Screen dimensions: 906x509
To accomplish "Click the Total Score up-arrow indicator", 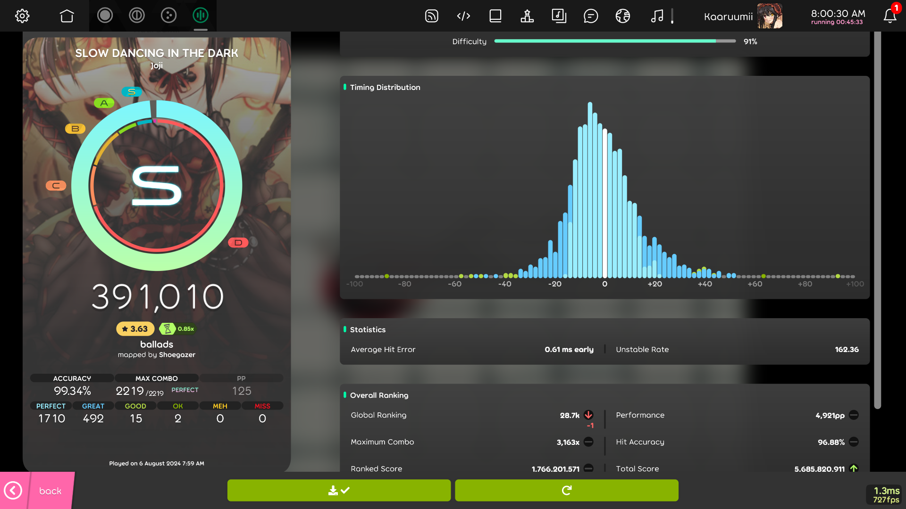I will click(x=854, y=468).
